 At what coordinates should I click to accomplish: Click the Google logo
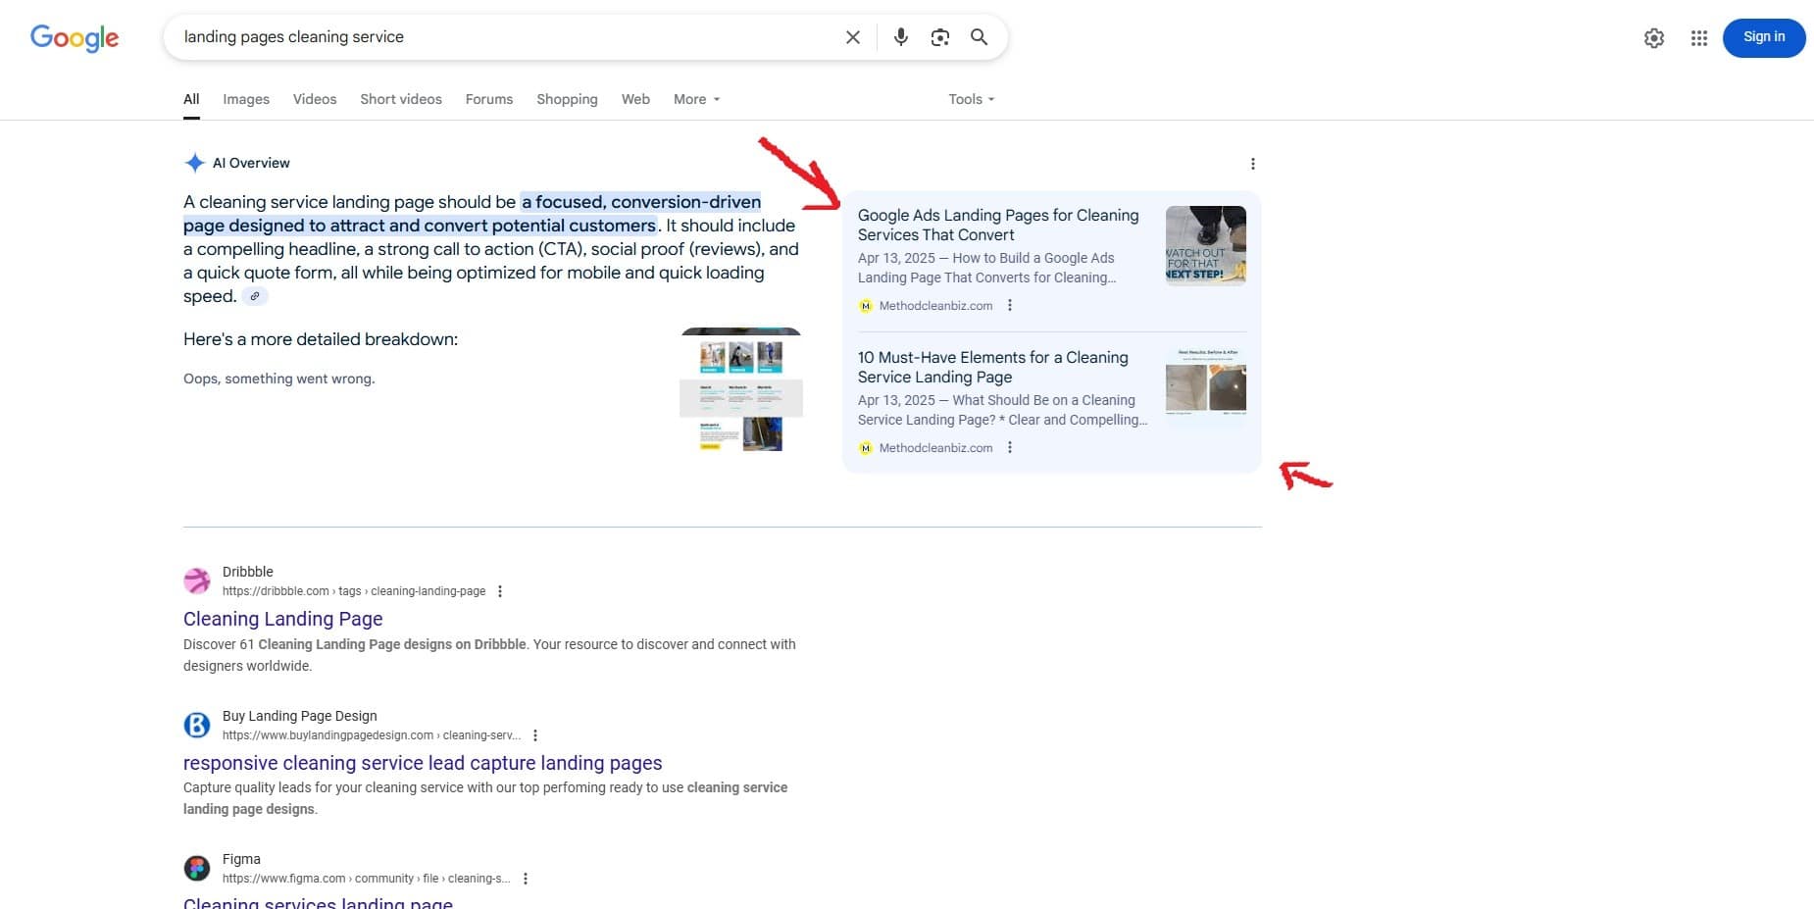pyautogui.click(x=75, y=37)
